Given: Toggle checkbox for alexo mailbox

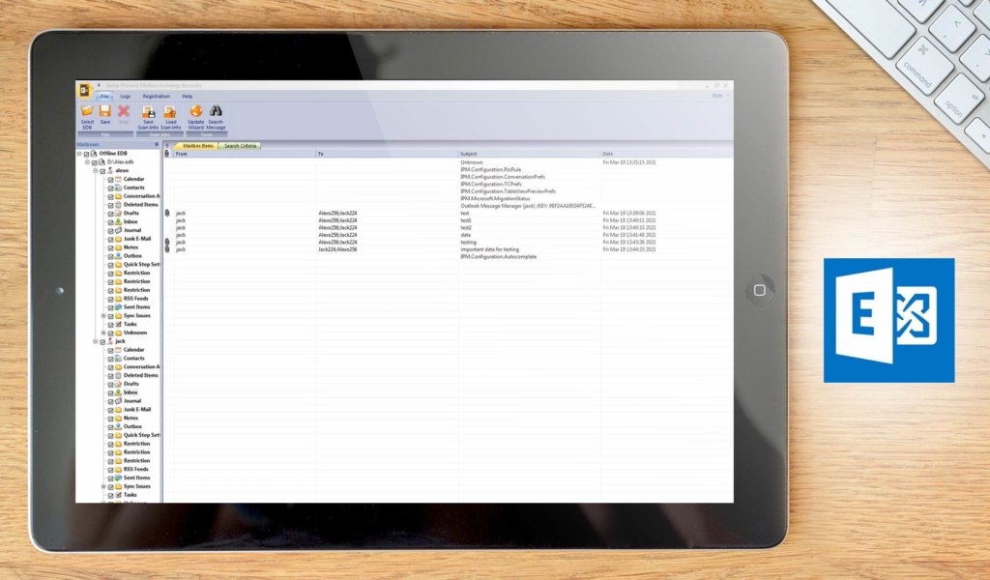Looking at the screenshot, I should pyautogui.click(x=102, y=171).
